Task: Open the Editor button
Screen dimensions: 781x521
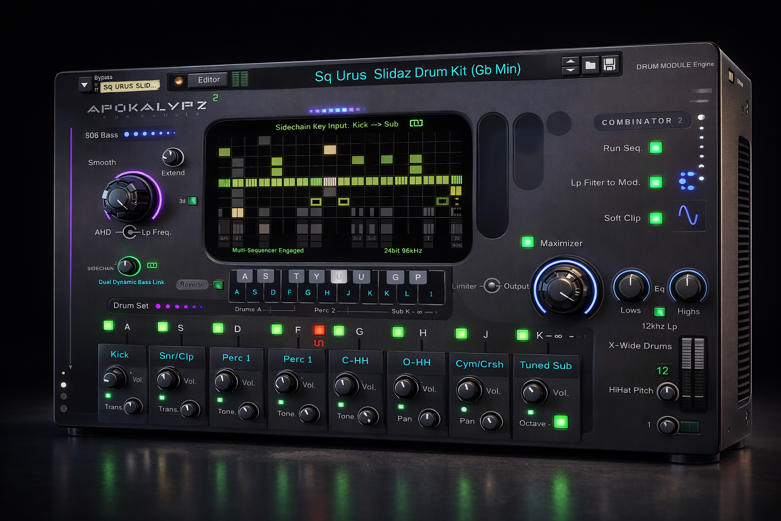Action: coord(209,80)
